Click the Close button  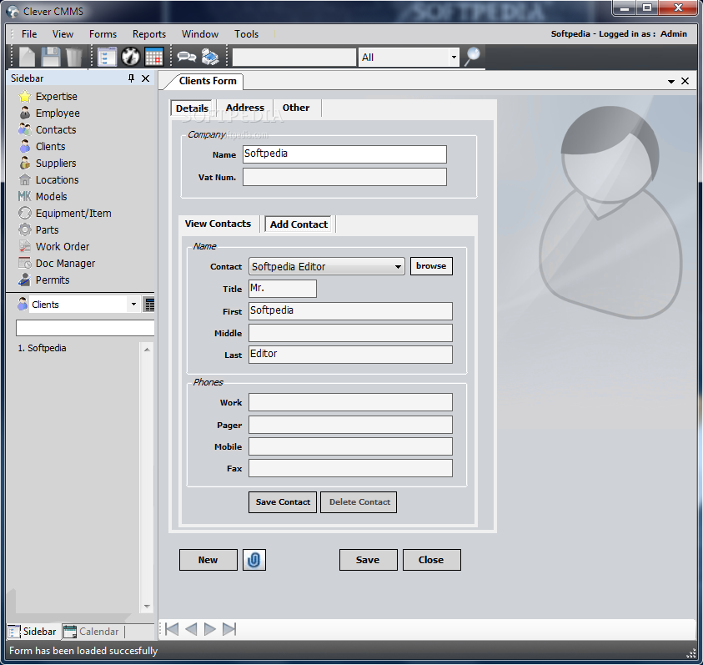pyautogui.click(x=431, y=560)
